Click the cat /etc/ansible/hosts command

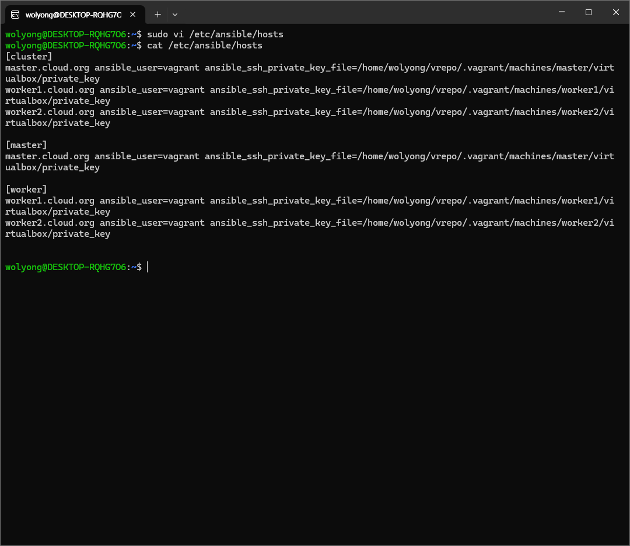pyautogui.click(x=204, y=45)
